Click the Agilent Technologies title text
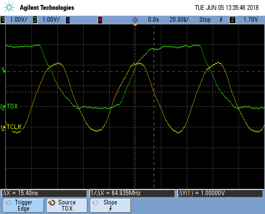265x214 pixels. coord(47,7)
